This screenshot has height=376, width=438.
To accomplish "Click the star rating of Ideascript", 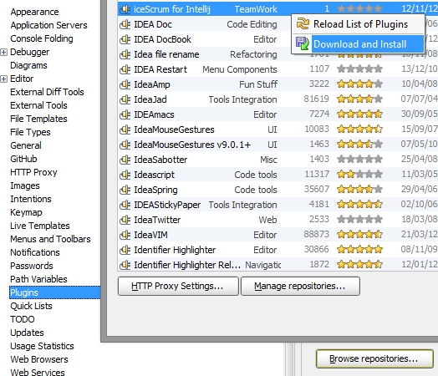I will tap(359, 174).
